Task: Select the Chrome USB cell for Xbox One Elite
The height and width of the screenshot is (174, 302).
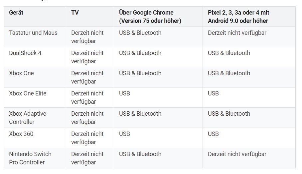Action: 124,93
